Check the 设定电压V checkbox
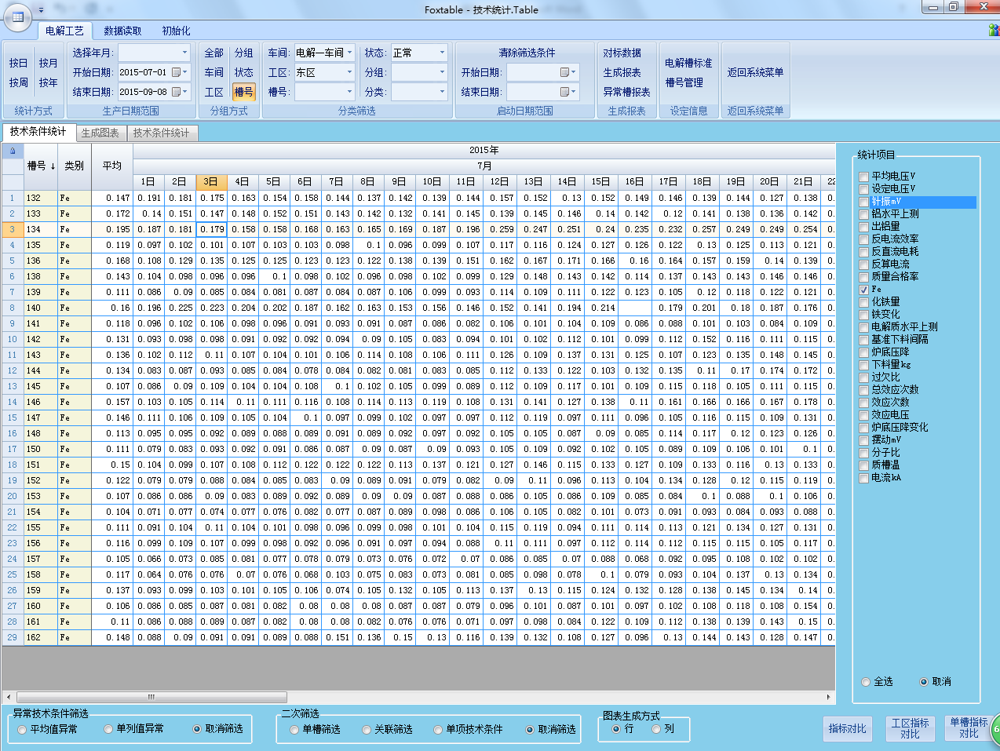Screen dimensions: 1000x751 click(x=864, y=189)
